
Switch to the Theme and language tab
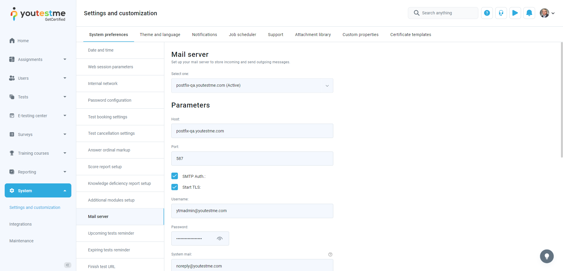pyautogui.click(x=160, y=35)
